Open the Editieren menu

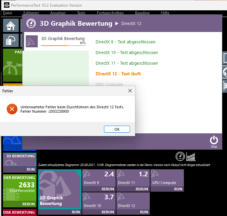(31, 13)
